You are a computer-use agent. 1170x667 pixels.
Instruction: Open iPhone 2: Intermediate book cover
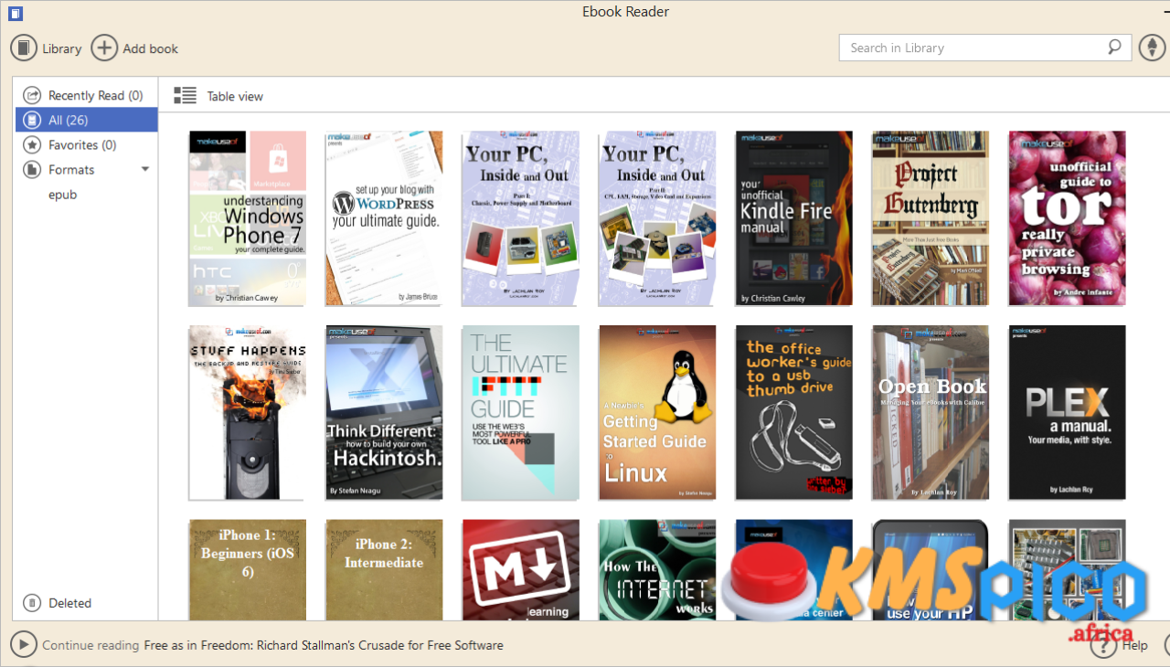pos(384,570)
